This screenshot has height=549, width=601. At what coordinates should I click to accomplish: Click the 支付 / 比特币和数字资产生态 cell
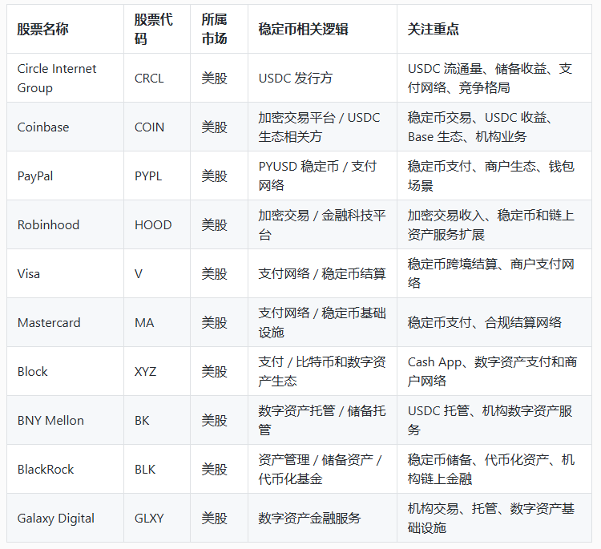322,371
